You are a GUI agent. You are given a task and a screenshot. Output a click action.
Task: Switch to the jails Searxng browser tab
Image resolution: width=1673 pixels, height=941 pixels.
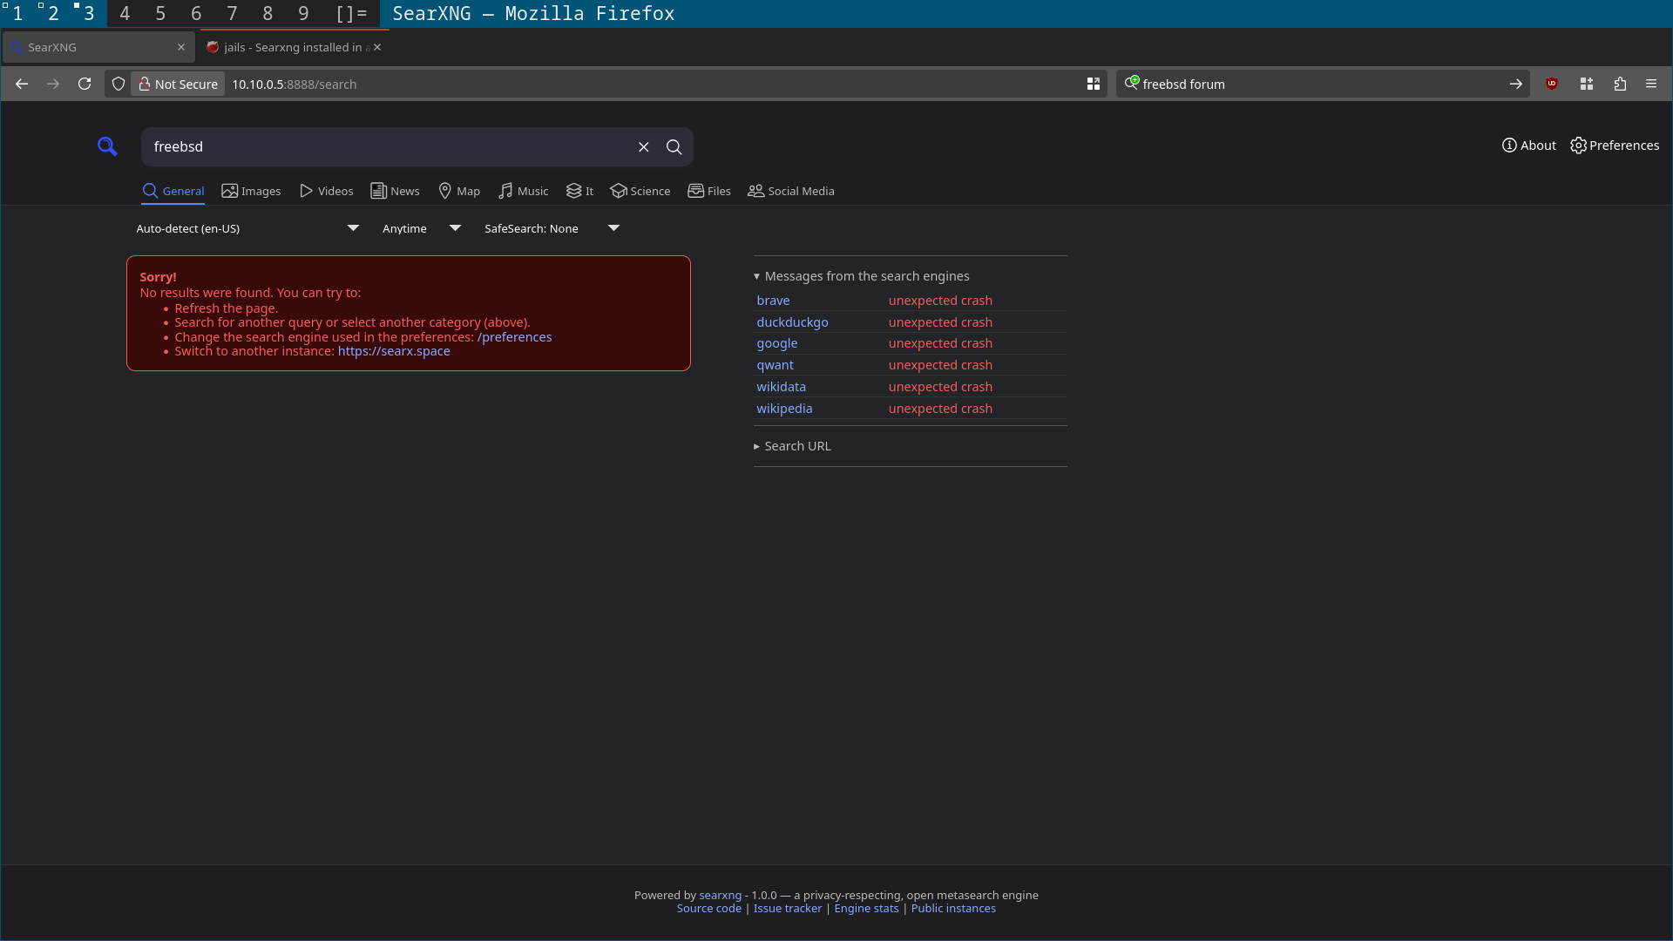[x=292, y=47]
